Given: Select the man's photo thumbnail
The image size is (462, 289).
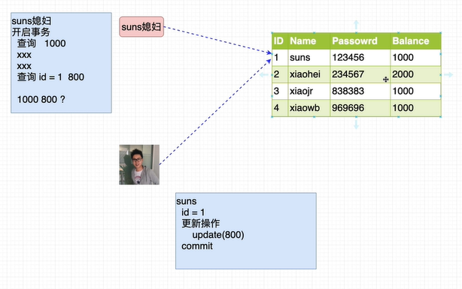Looking at the screenshot, I should pyautogui.click(x=139, y=164).
